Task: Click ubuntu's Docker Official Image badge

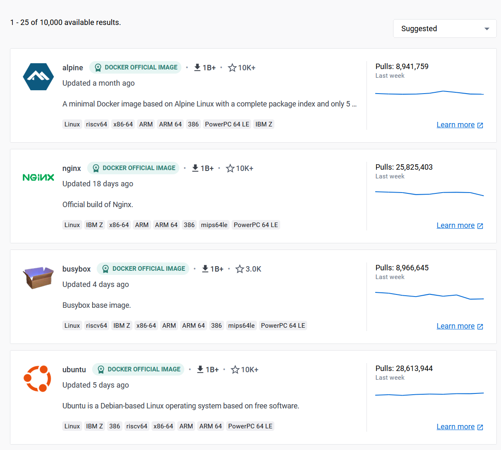Action: click(138, 369)
